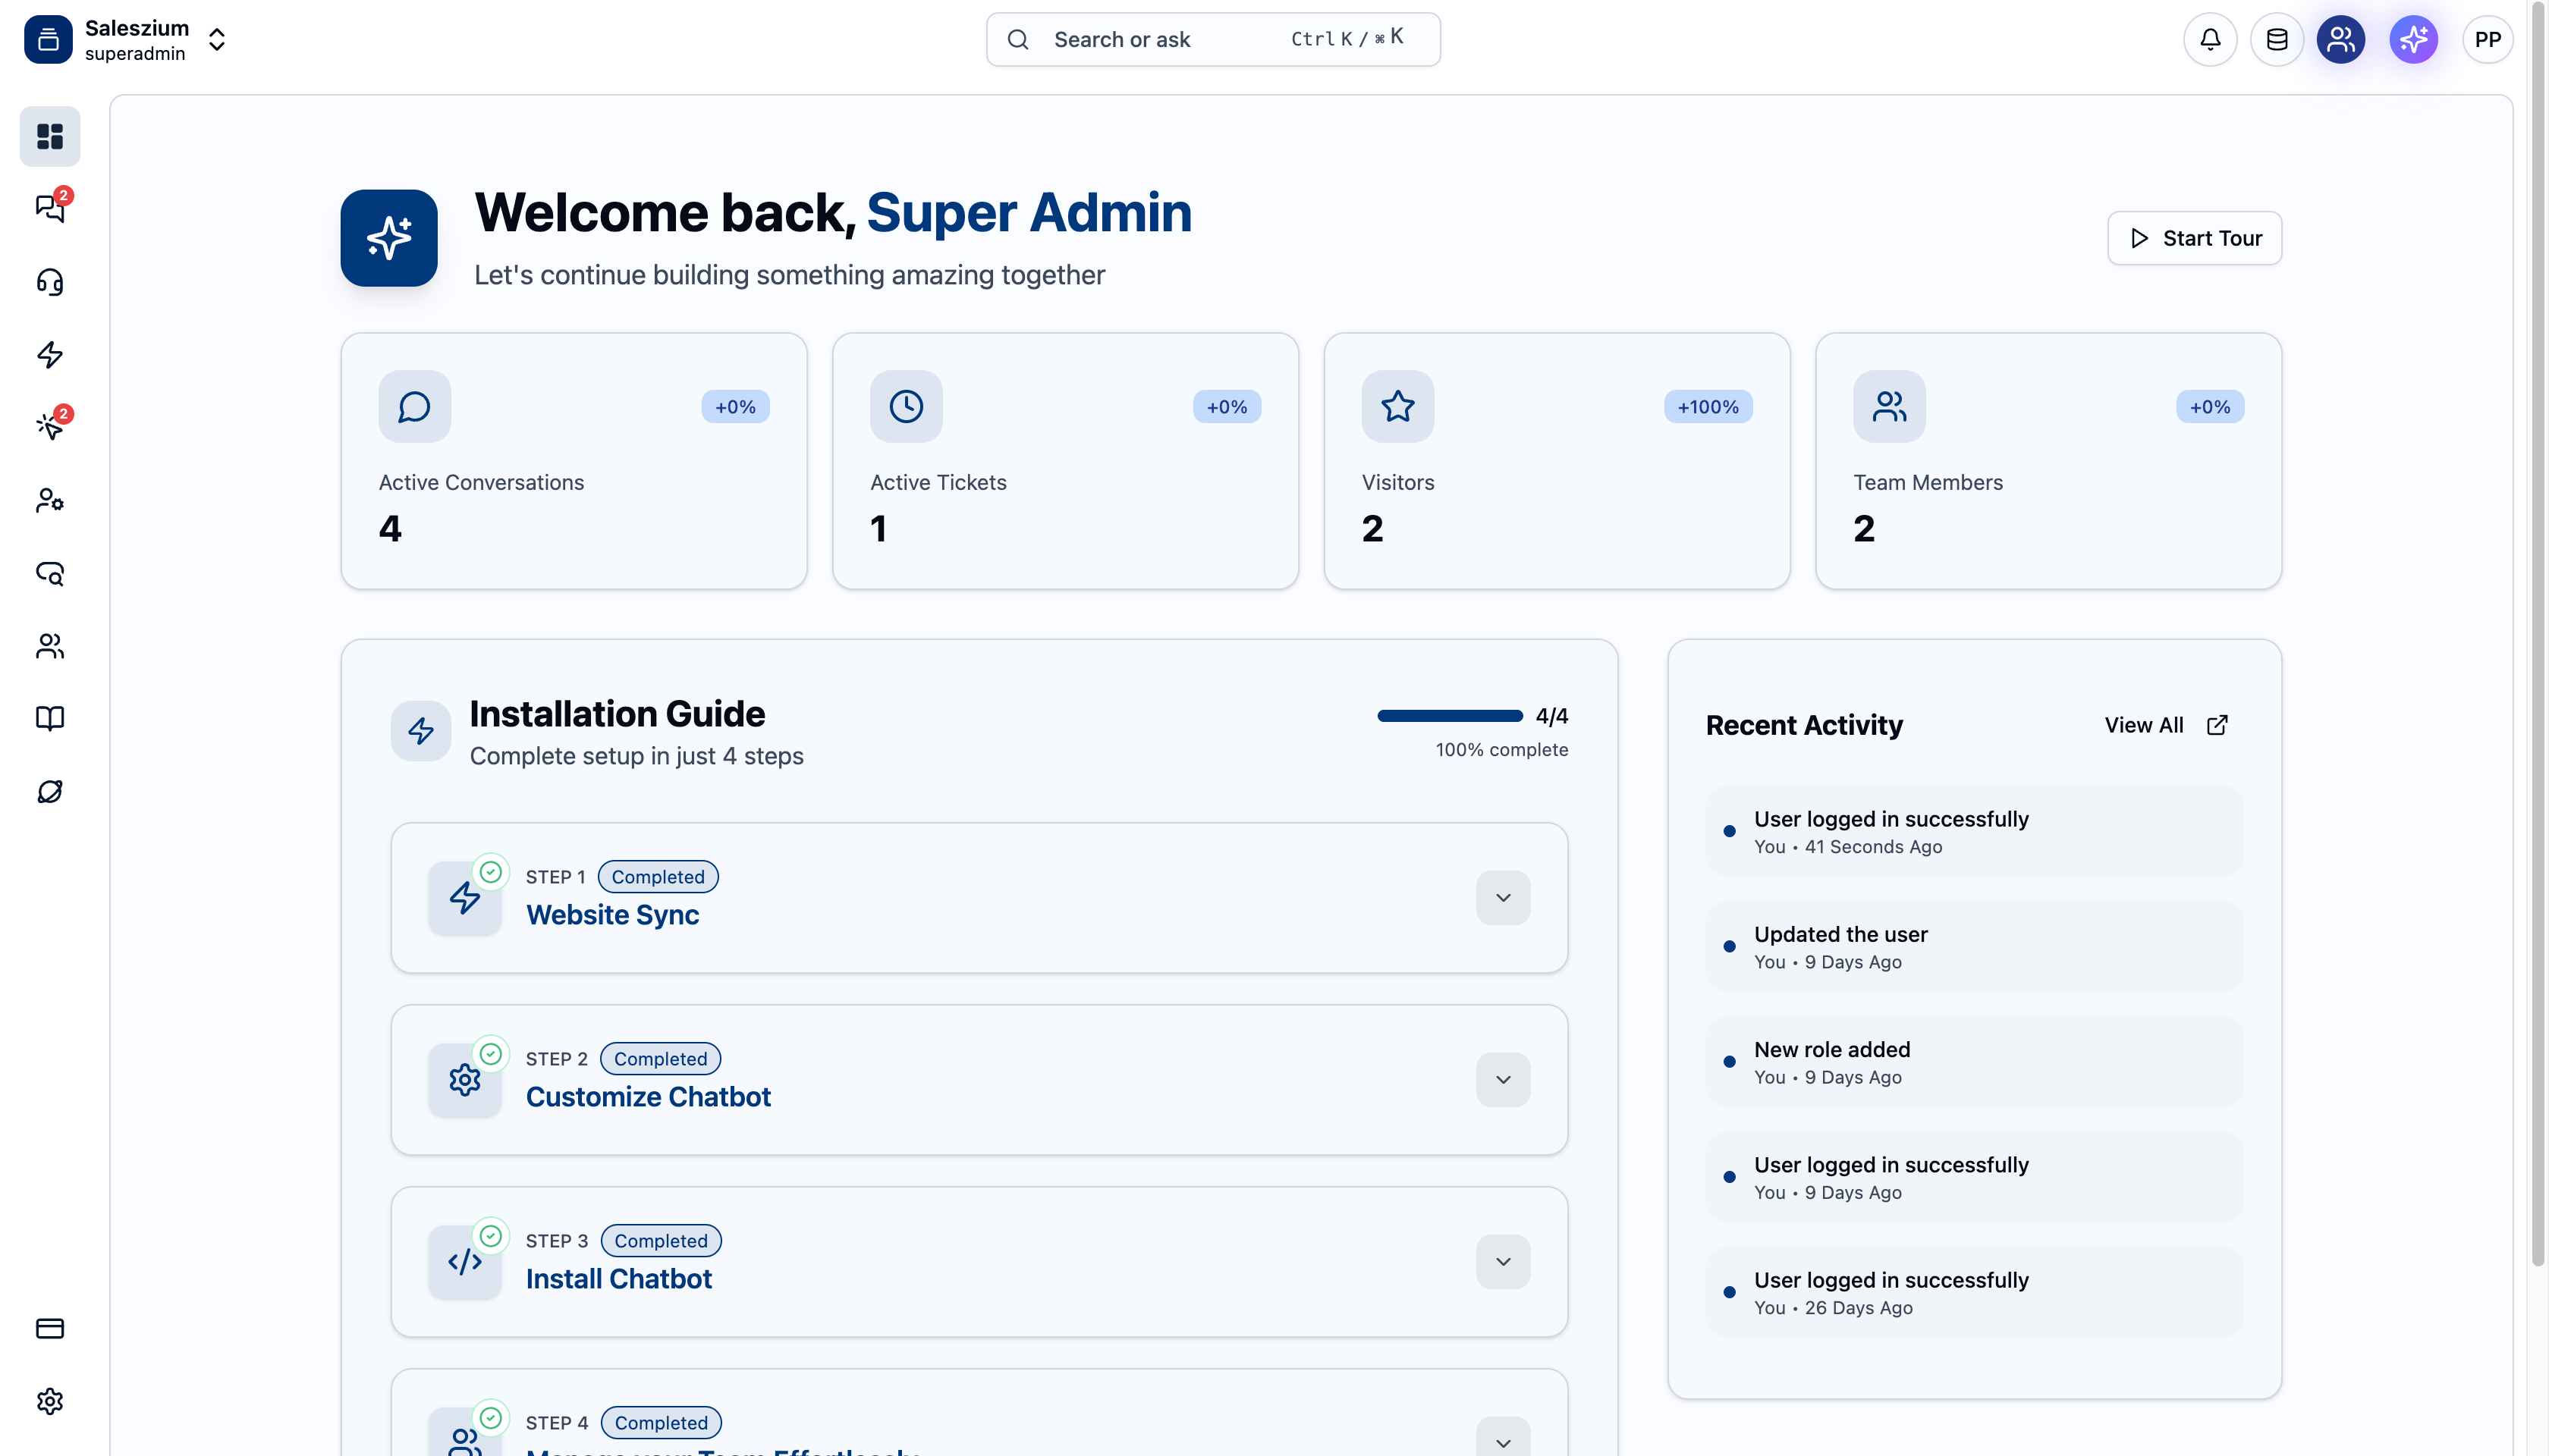The width and height of the screenshot is (2549, 1456).
Task: Expand the Customize Chatbot step
Action: pyautogui.click(x=1503, y=1080)
